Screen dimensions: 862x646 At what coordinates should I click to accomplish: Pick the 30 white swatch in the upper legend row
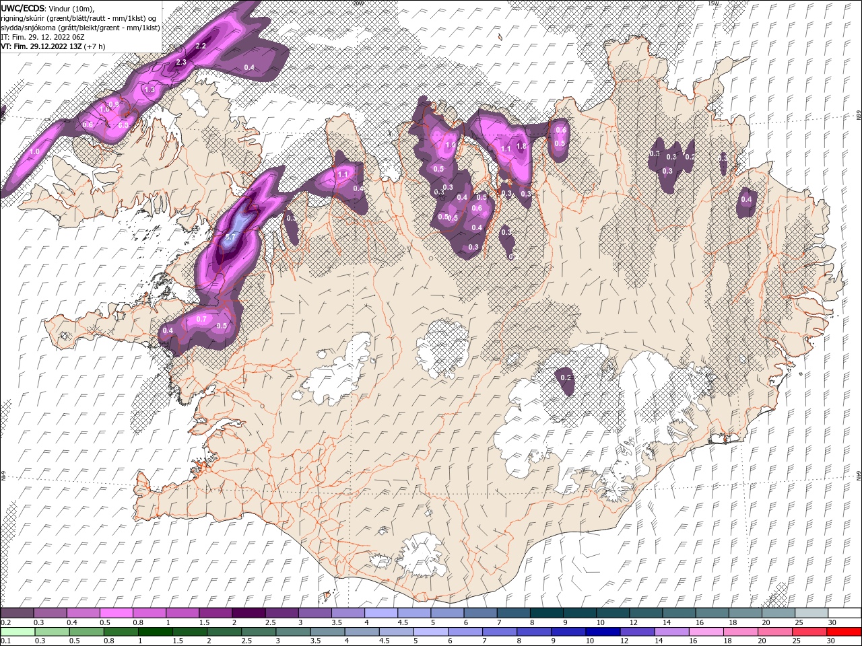coord(844,613)
